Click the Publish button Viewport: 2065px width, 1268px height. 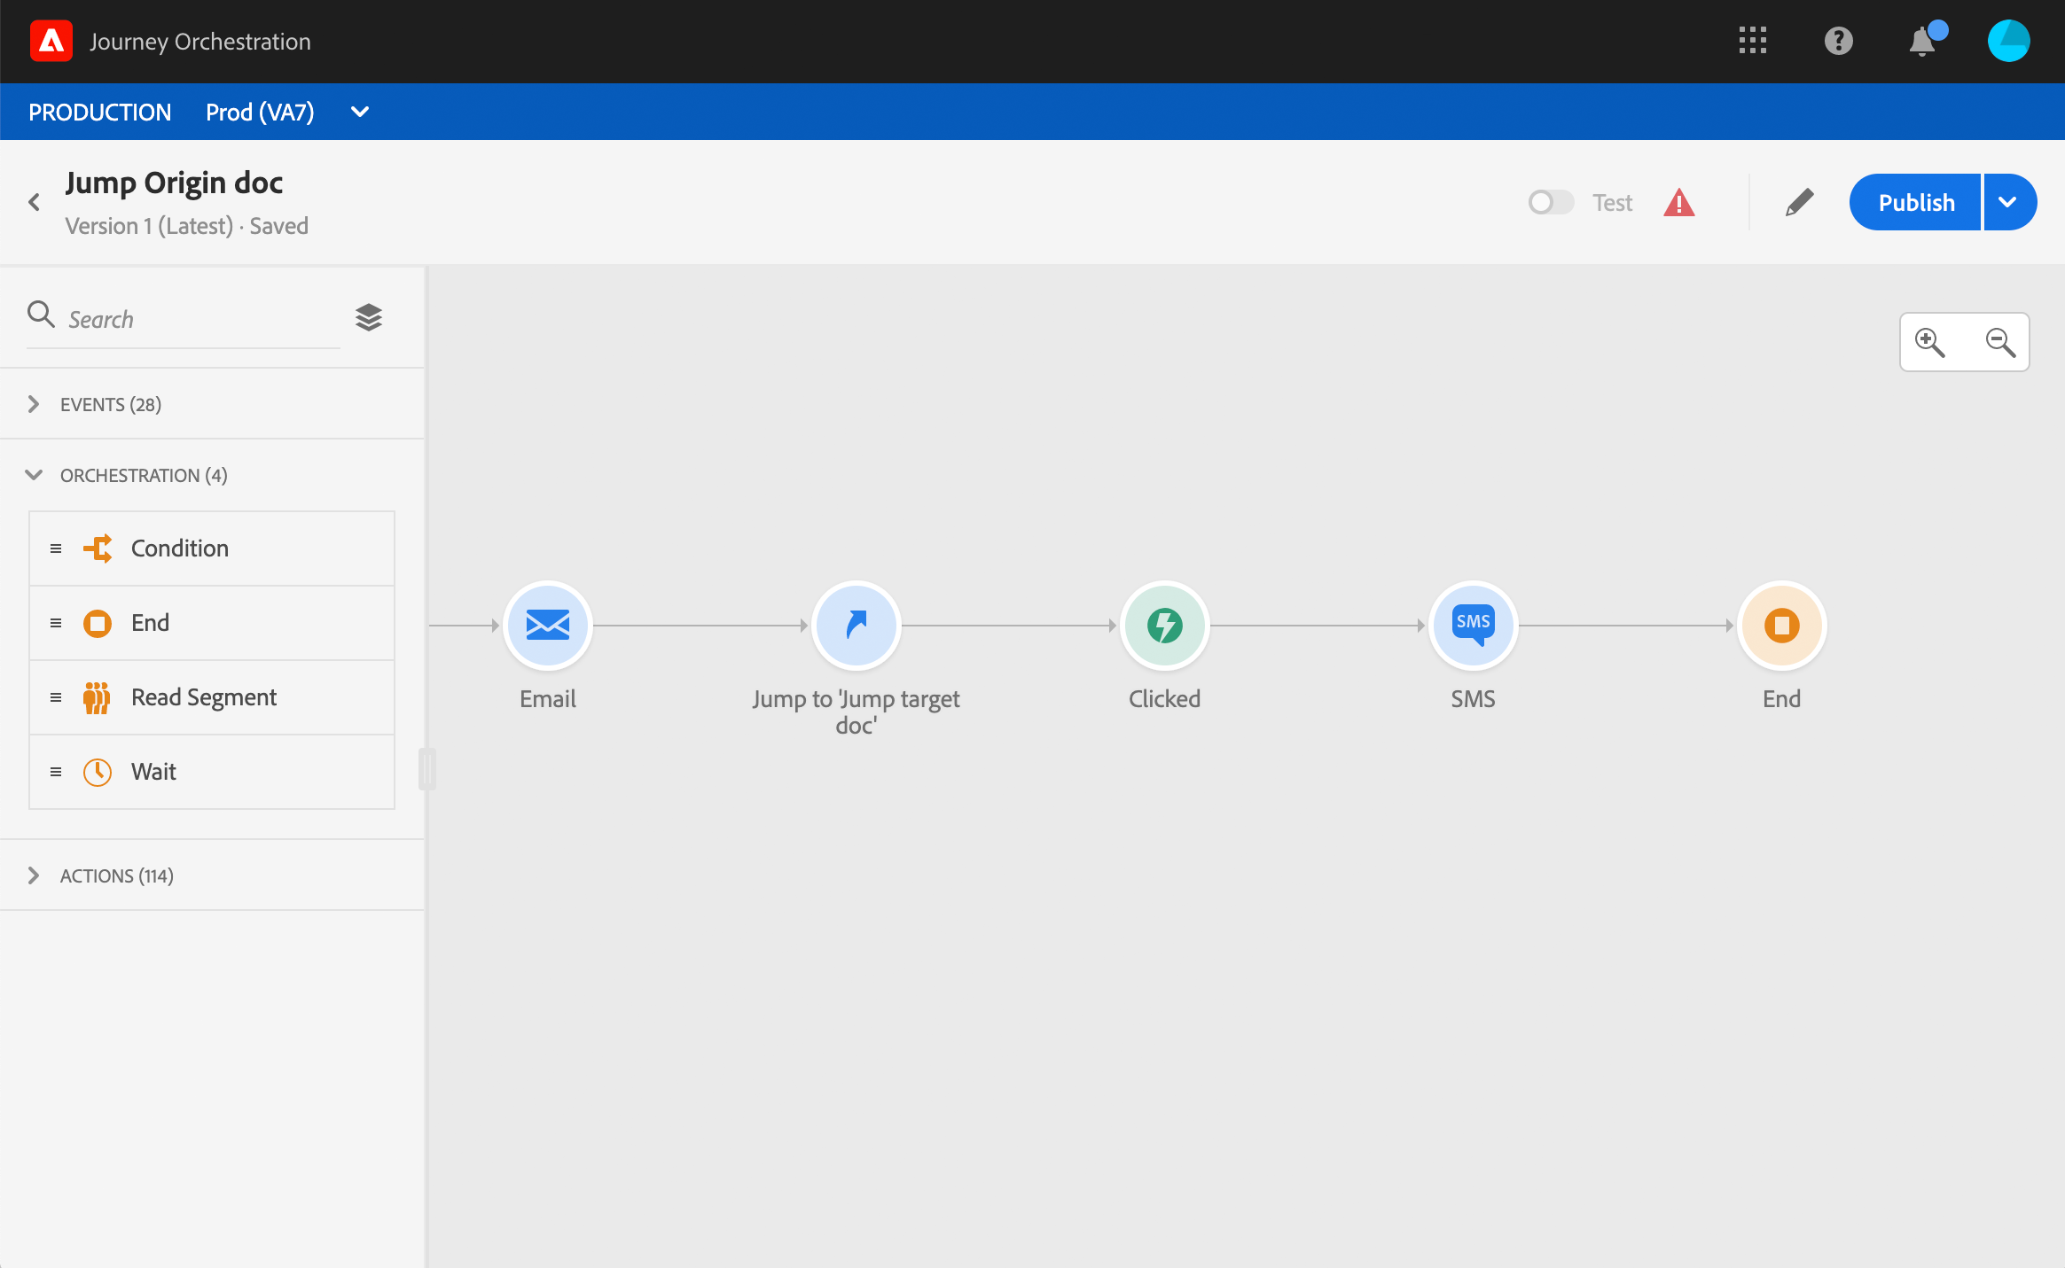(1918, 202)
